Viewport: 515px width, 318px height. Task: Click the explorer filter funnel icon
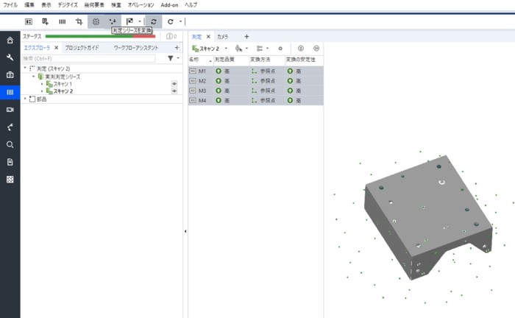click(x=171, y=58)
